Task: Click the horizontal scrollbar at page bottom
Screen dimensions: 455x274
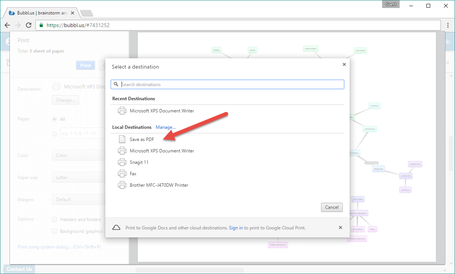Action: [x=189, y=271]
